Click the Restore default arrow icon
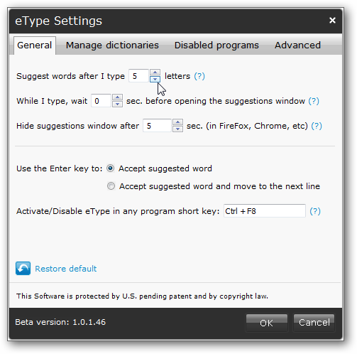Viewport: 357px width, 354px height. point(23,268)
